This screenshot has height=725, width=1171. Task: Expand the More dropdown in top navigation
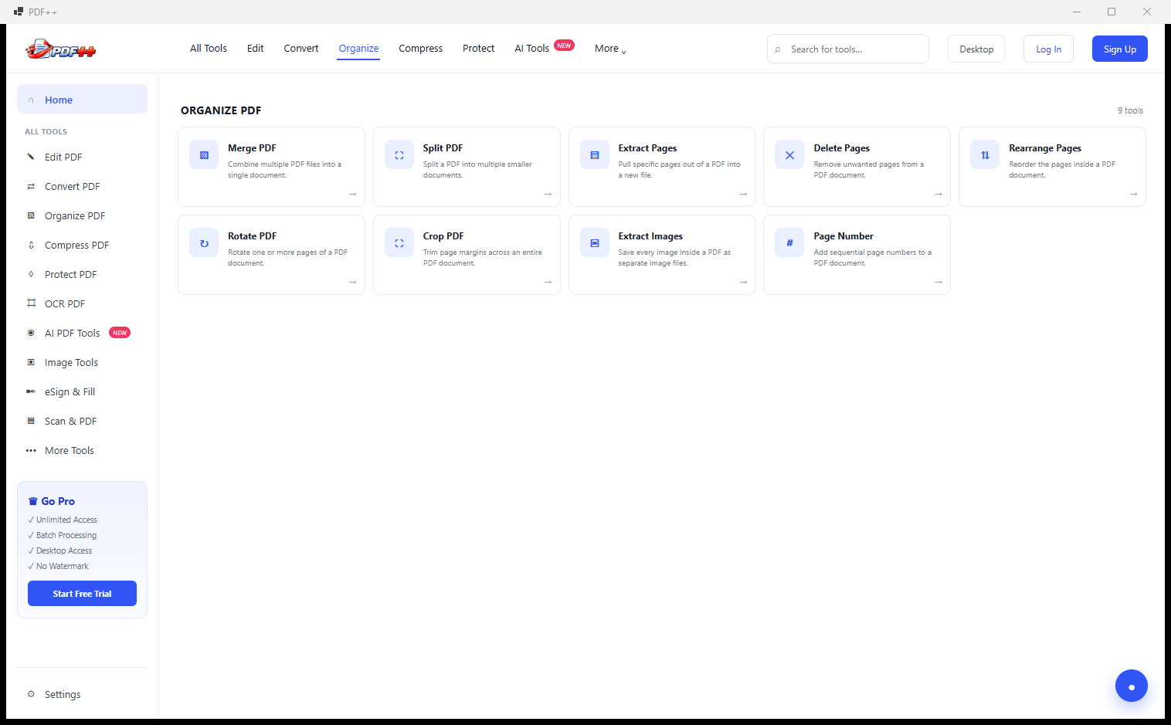[x=610, y=49]
